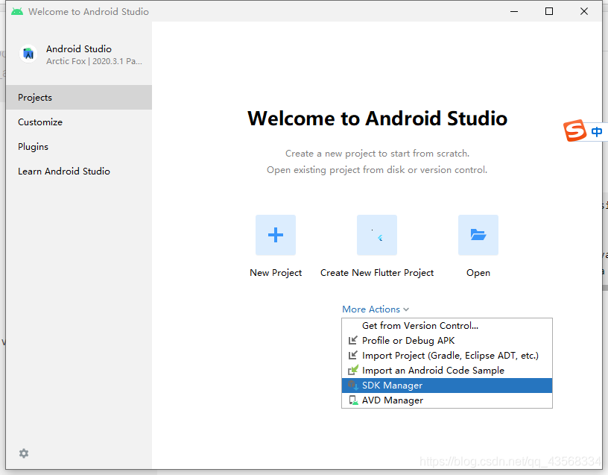Close the Welcome to Android Studio window
608x475 pixels.
[x=584, y=11]
